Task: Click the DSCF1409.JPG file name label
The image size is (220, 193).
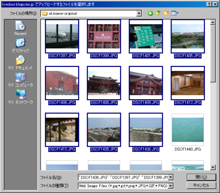Action: [x=146, y=103]
